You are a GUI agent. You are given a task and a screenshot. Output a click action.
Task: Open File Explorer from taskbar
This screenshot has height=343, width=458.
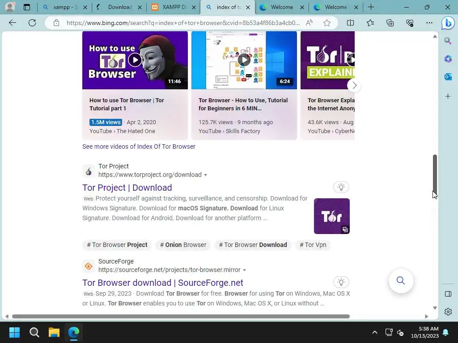tap(54, 332)
